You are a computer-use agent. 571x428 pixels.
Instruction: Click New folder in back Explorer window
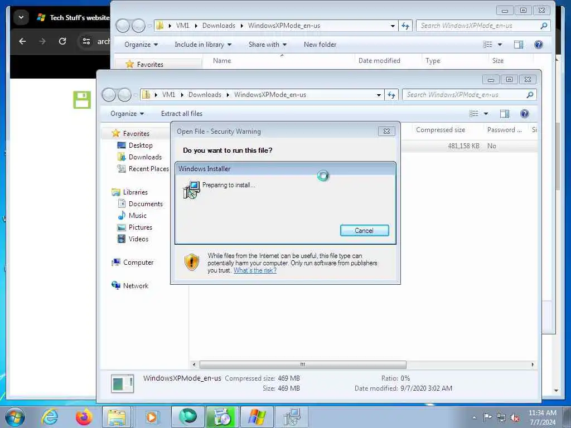[320, 45]
